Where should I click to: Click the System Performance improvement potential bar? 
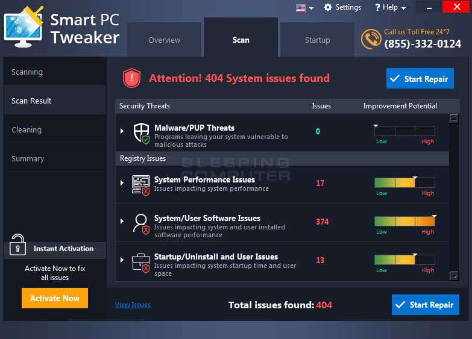coord(404,182)
